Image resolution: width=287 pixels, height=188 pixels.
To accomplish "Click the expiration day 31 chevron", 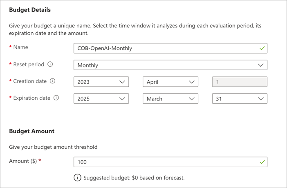I will pyautogui.click(x=261, y=98).
